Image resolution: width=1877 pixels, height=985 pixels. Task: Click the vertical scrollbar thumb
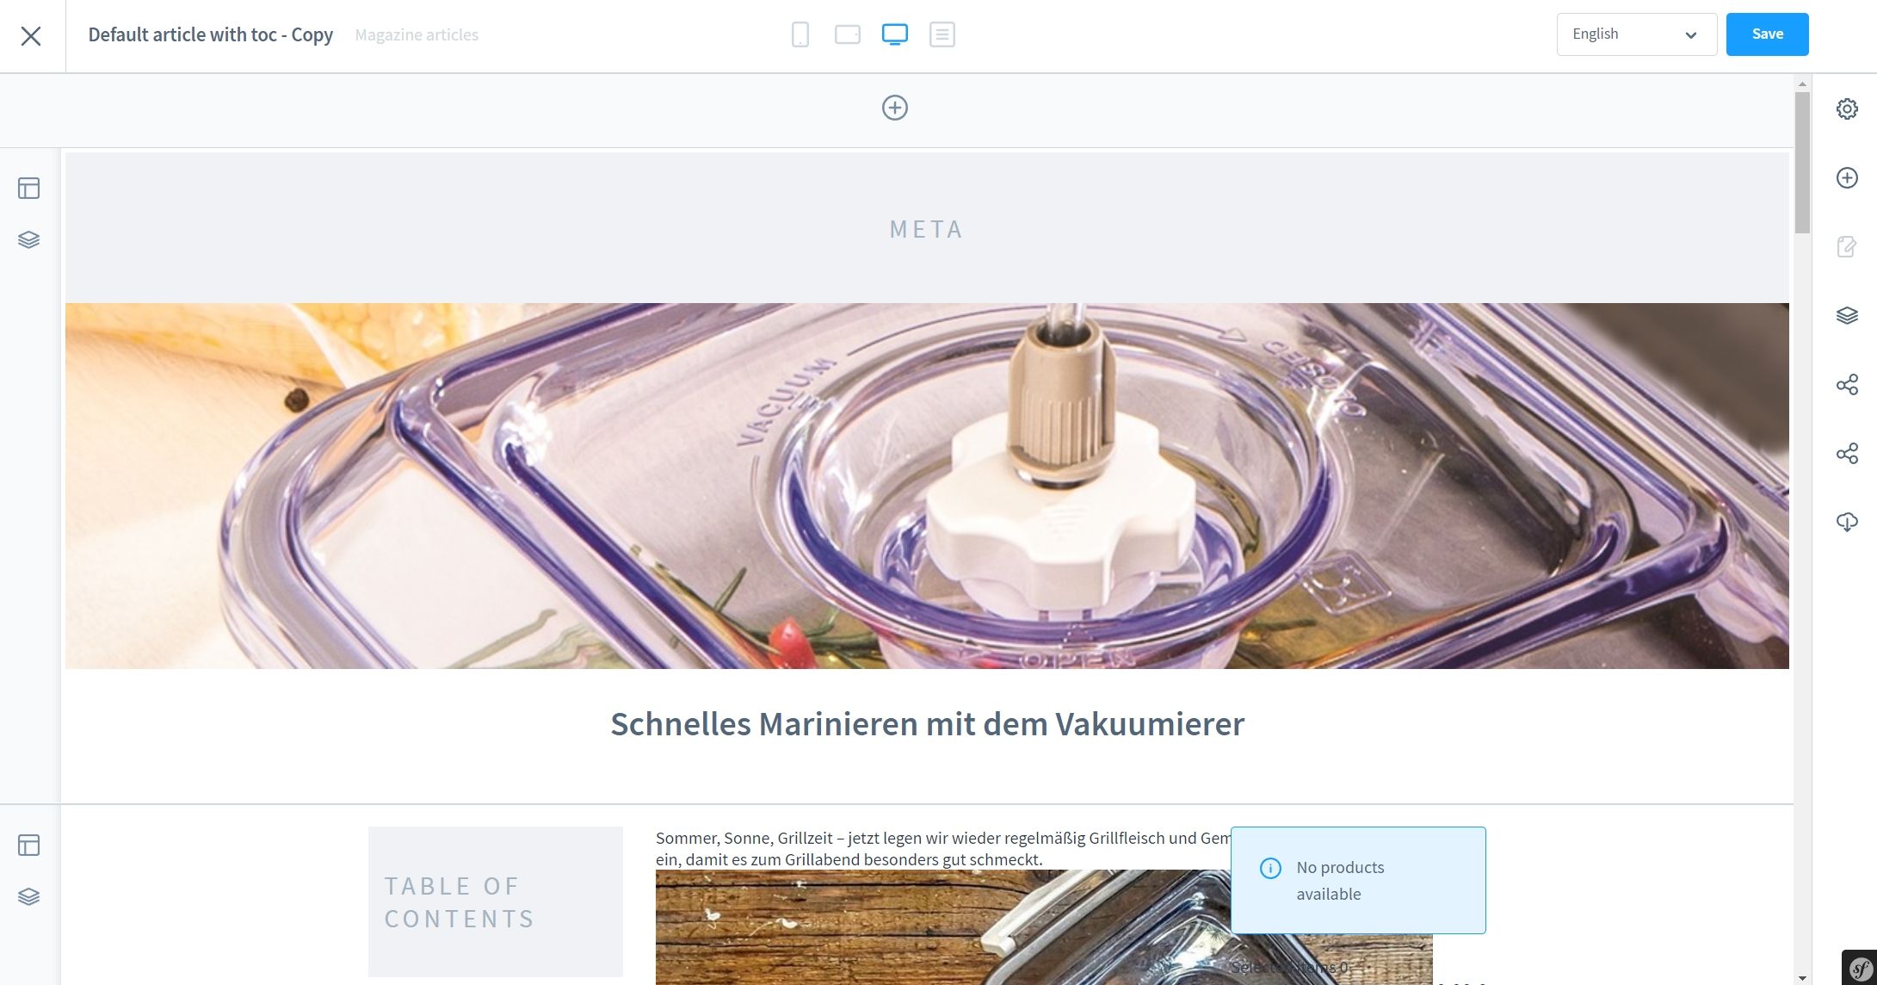(1802, 162)
